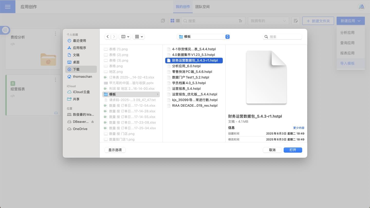Image resolution: width=370 pixels, height=208 pixels.
Task: Click the 打开 button
Action: click(x=293, y=150)
